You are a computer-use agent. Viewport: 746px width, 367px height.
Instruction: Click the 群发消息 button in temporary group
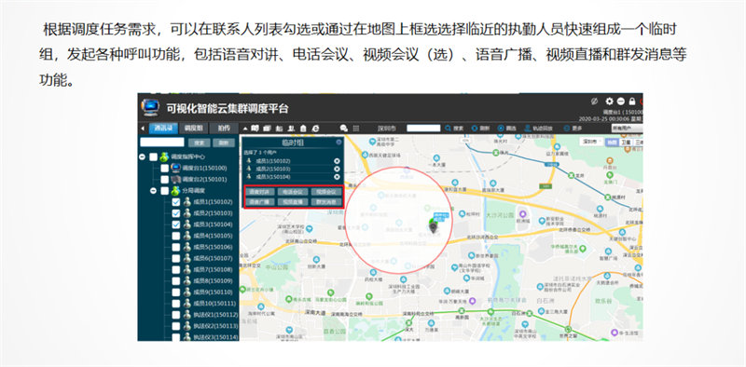(x=325, y=202)
